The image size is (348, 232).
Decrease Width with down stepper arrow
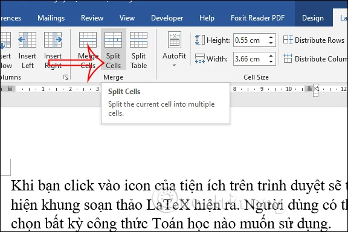271,61
